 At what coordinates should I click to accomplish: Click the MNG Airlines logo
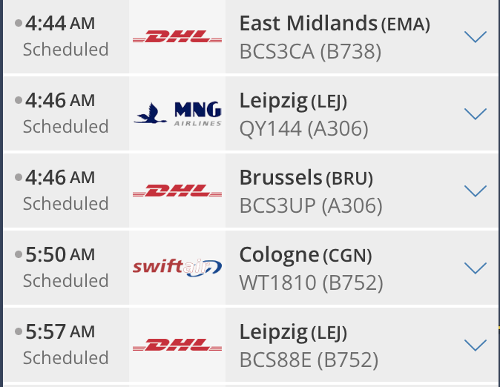pos(177,113)
